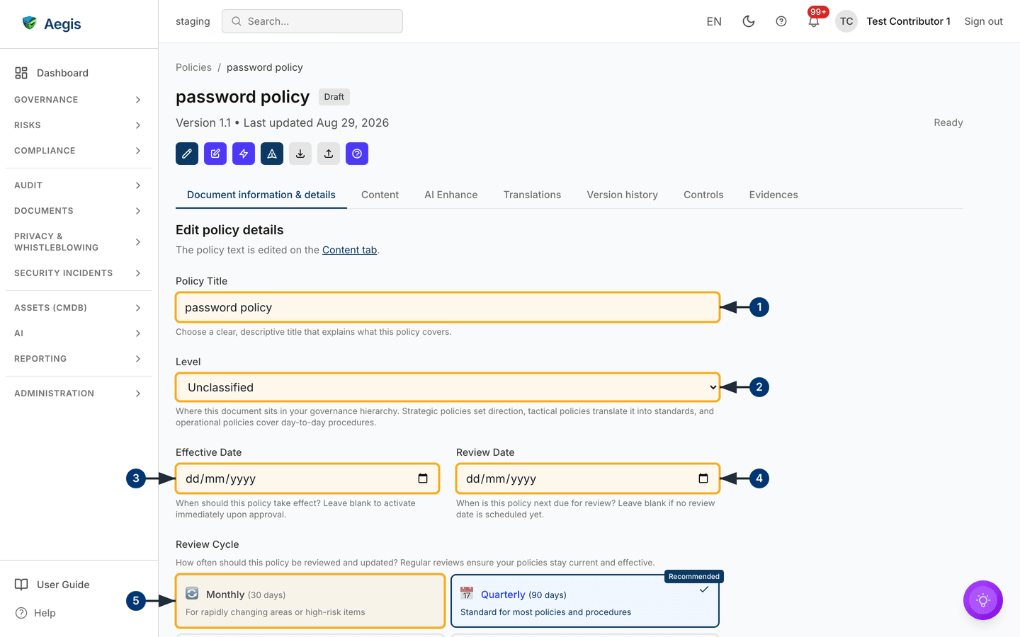Select Monthly (30 days) review cycle
The width and height of the screenshot is (1020, 637).
click(310, 601)
